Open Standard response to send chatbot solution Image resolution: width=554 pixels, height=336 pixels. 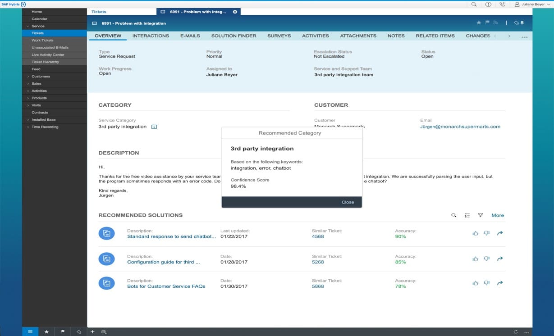tap(172, 236)
